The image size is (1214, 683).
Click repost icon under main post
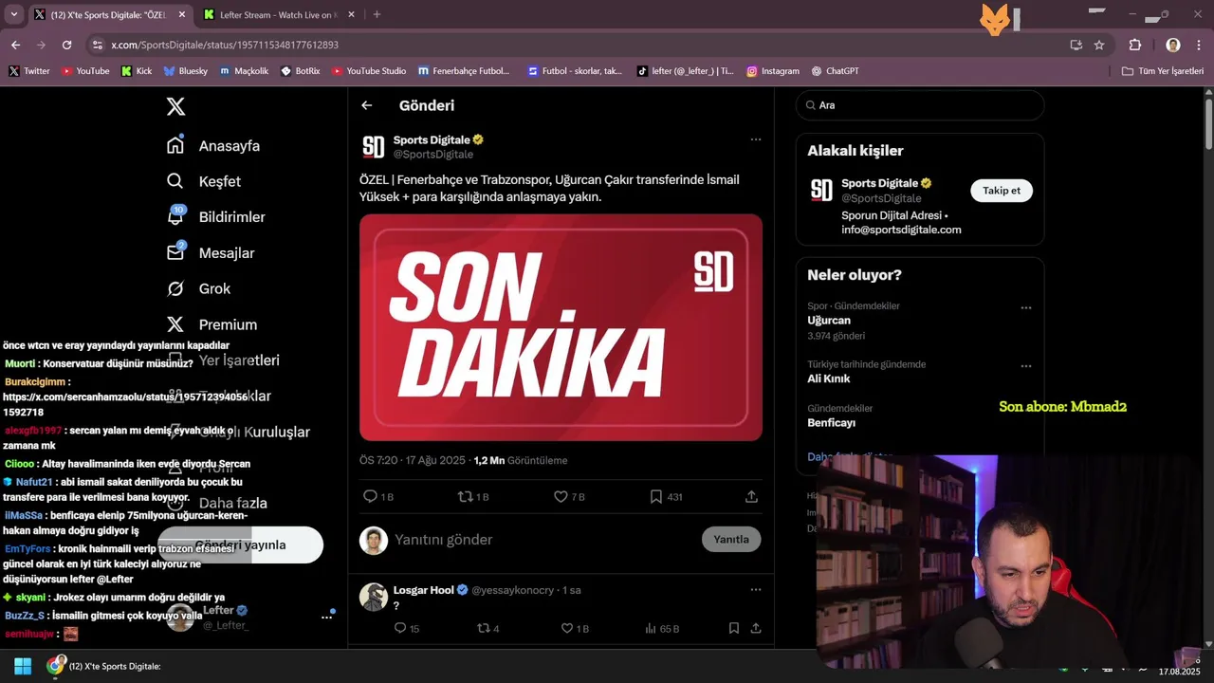click(465, 496)
